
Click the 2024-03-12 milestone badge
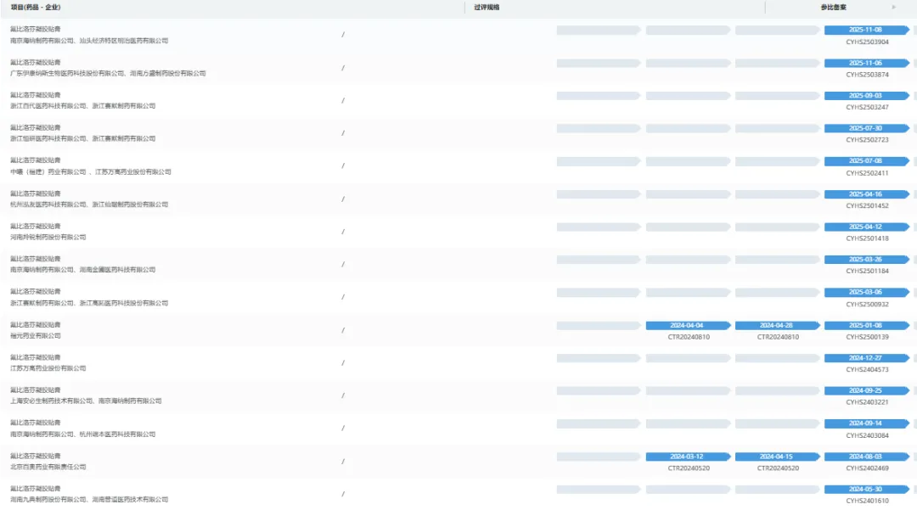coord(686,457)
